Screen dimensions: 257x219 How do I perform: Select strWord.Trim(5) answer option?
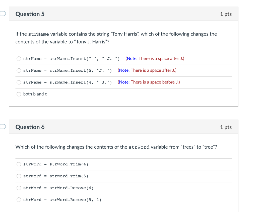pos(19,176)
